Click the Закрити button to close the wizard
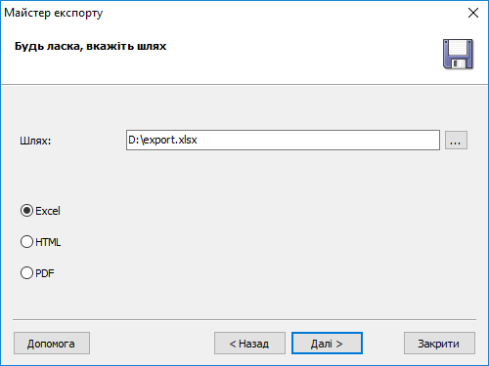Screen dimensions: 489x366 [x=439, y=344]
